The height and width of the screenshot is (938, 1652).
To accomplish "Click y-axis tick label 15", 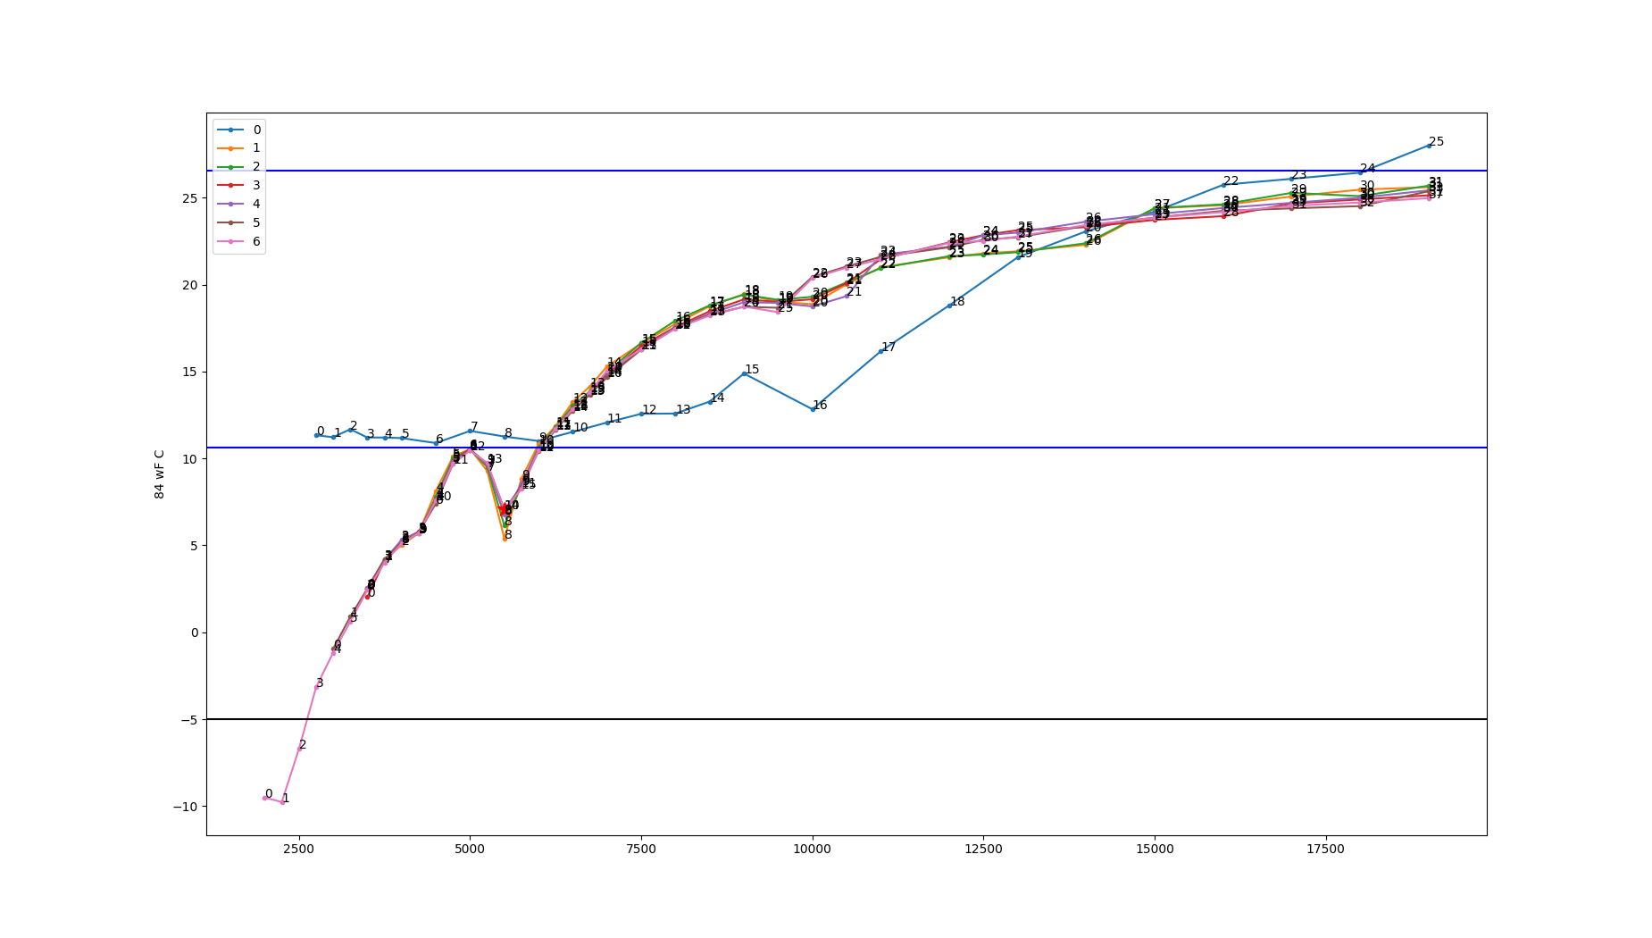I will pos(191,372).
